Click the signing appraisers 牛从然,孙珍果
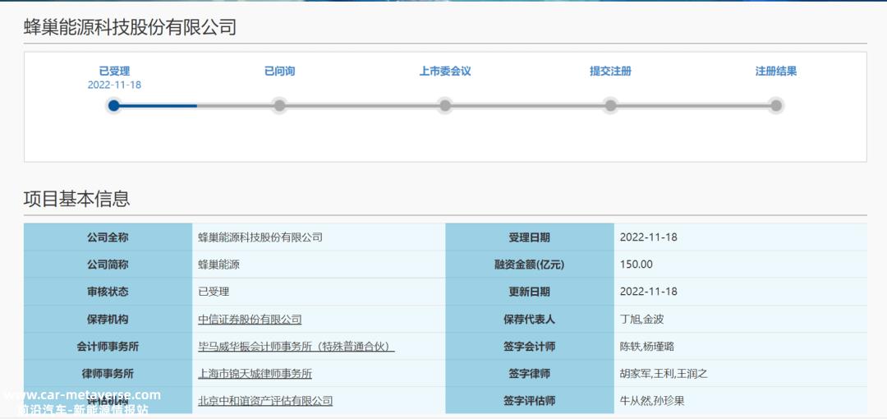 click(652, 401)
